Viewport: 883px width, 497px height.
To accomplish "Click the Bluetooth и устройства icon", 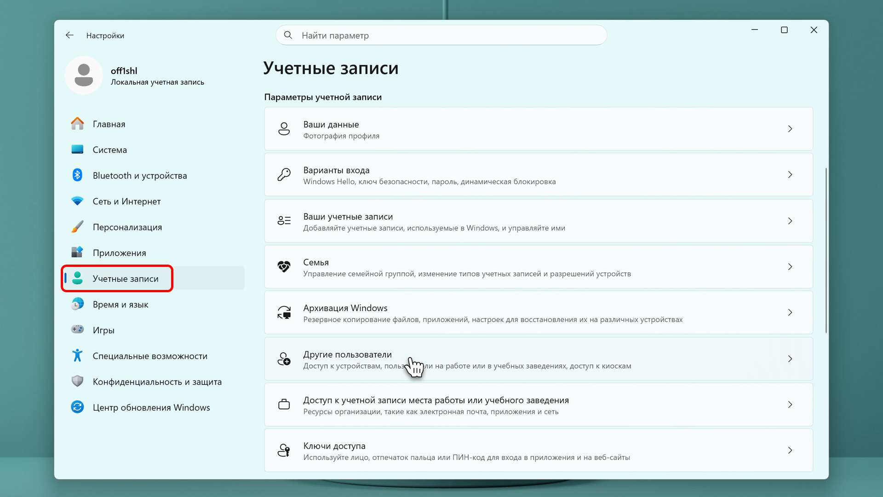I will pos(77,175).
